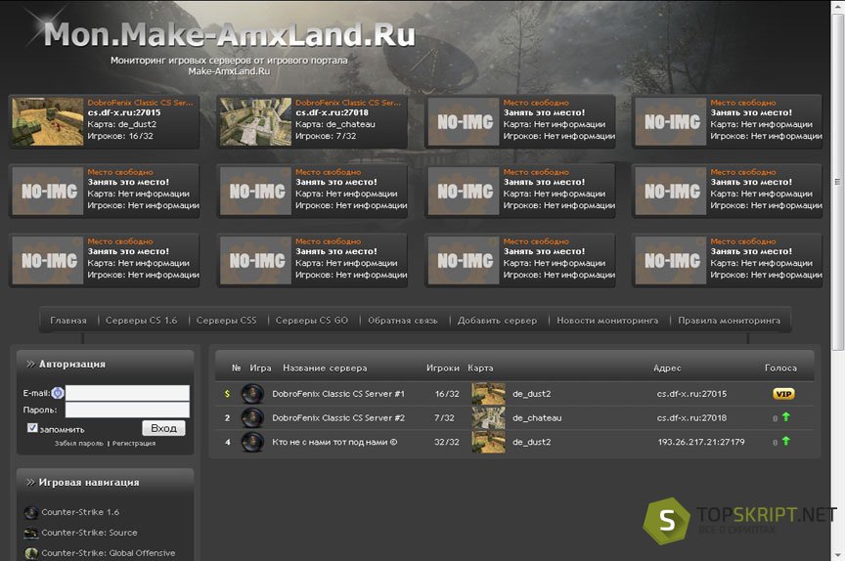Screen dimensions: 845x561
Task: Click the scrollbar up arrow
Action: point(837,6)
